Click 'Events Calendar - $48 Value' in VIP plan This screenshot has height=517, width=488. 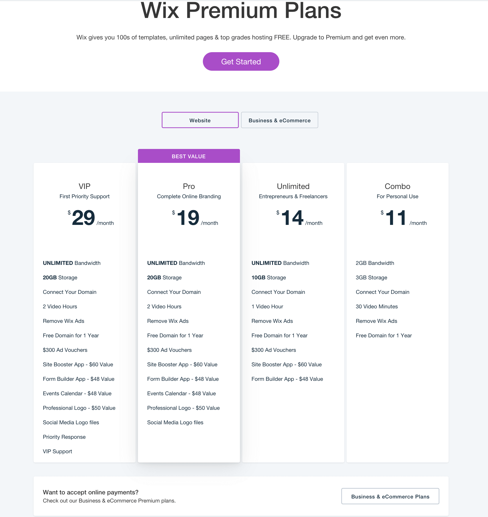point(77,393)
